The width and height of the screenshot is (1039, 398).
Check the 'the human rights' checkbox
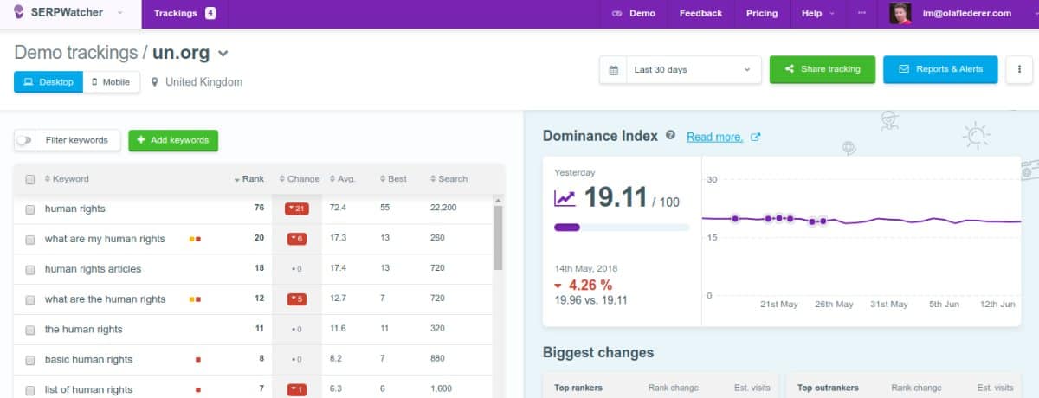pyautogui.click(x=30, y=330)
